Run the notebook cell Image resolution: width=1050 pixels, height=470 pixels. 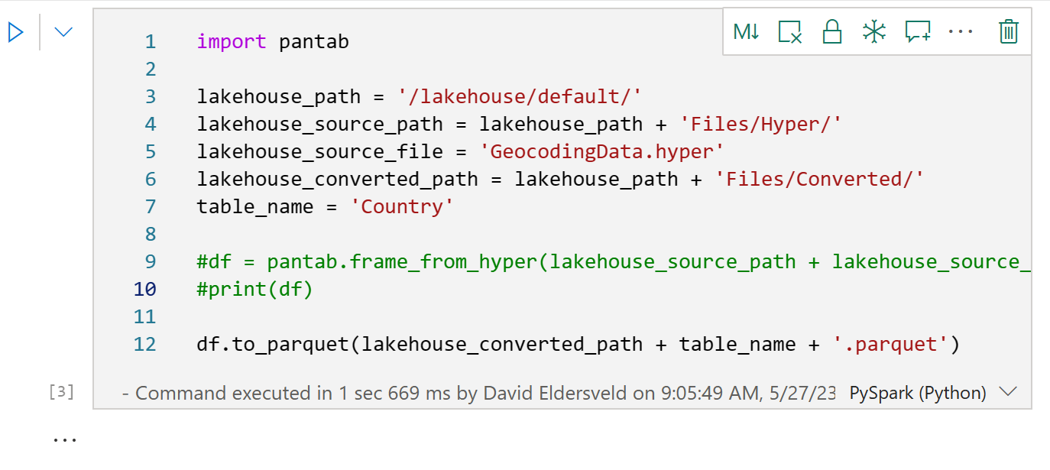coord(14,31)
